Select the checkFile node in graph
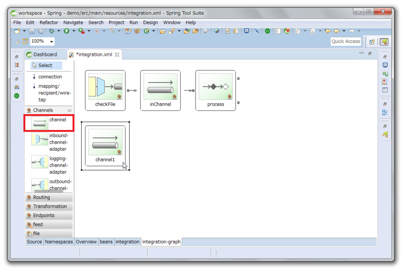Viewport: 402px width, 269px height. pos(105,90)
